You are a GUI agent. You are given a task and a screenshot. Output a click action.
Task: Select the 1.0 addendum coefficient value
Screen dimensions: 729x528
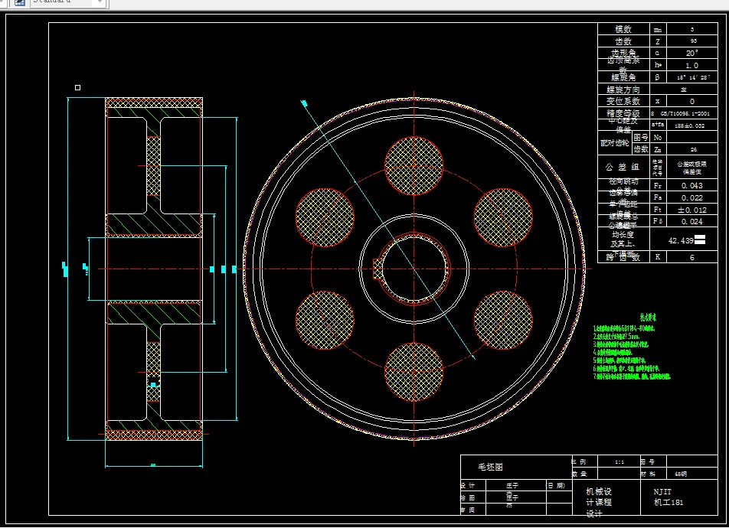(x=691, y=65)
